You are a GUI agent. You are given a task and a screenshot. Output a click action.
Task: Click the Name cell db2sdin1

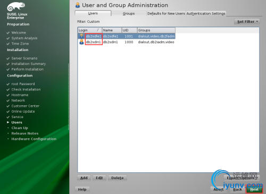click(x=110, y=42)
